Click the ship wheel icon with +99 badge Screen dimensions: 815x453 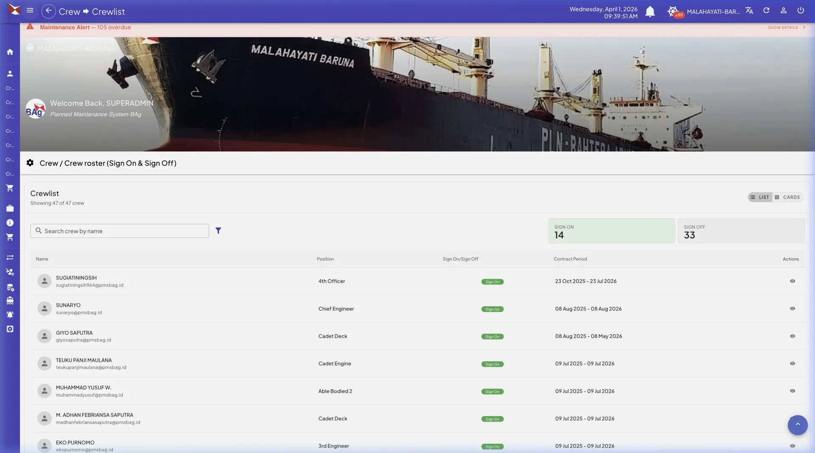click(673, 11)
